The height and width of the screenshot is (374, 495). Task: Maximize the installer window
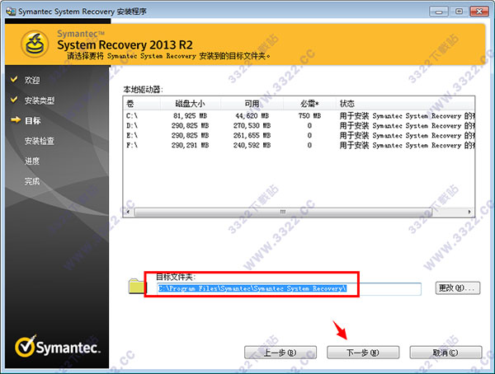coord(459,12)
